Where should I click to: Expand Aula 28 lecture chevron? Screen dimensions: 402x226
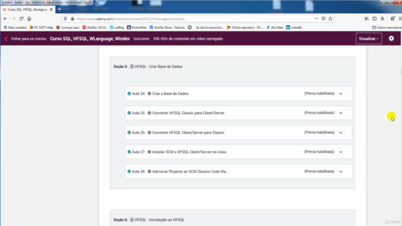tap(340, 171)
